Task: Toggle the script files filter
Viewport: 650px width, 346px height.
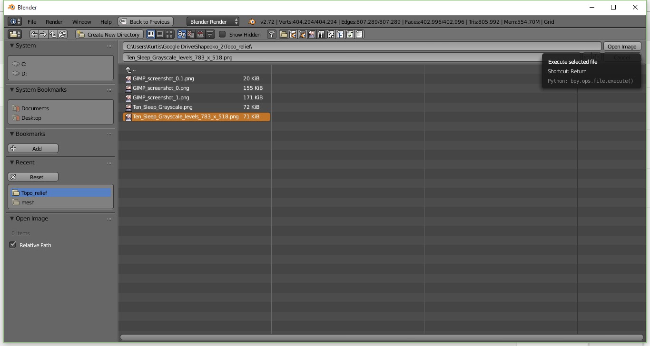Action: (331, 34)
